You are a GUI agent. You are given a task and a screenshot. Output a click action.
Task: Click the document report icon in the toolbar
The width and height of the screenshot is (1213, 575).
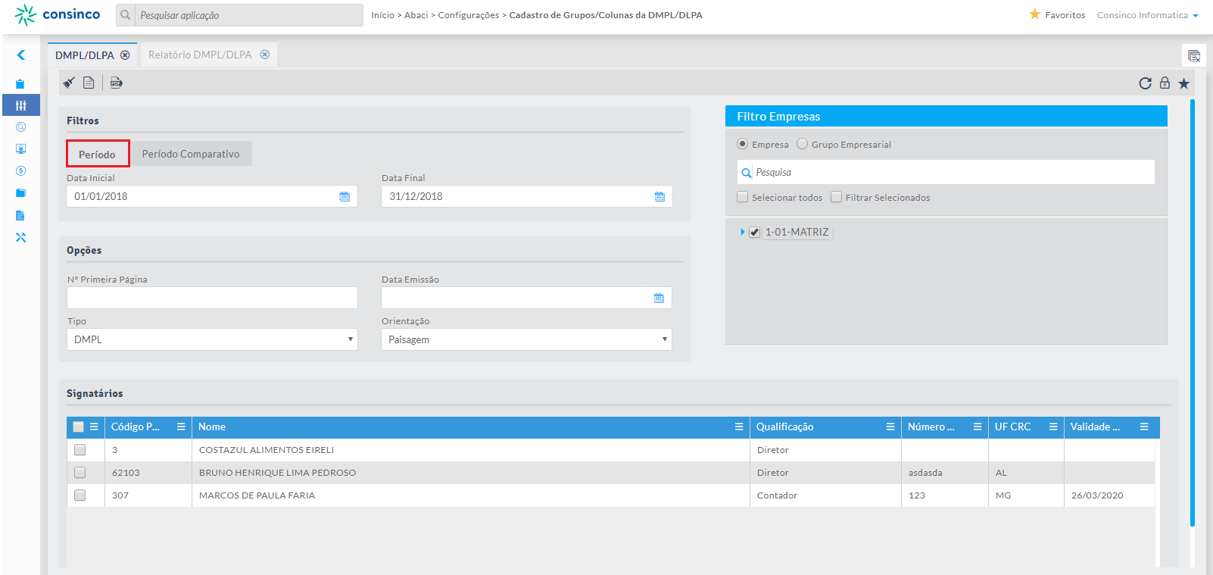pyautogui.click(x=89, y=83)
